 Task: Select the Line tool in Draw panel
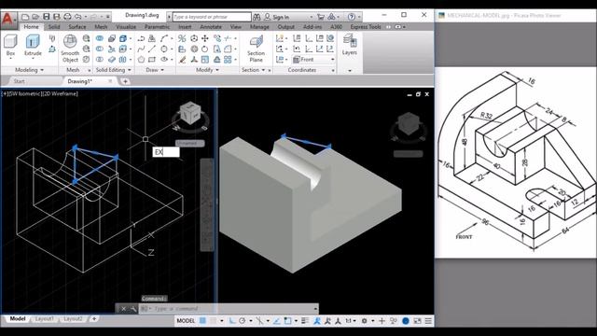[152, 49]
